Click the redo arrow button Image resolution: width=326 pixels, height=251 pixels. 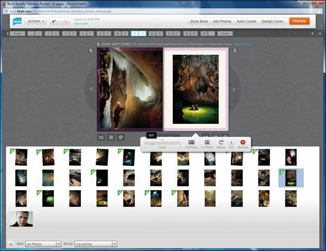[65, 21]
